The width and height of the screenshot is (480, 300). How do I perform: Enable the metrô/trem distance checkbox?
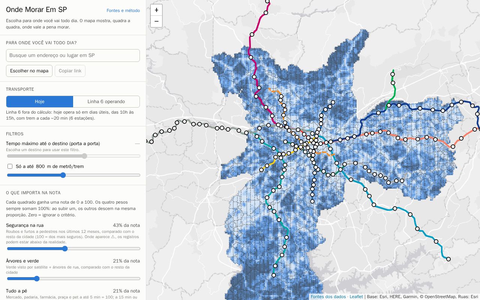[x=10, y=166]
